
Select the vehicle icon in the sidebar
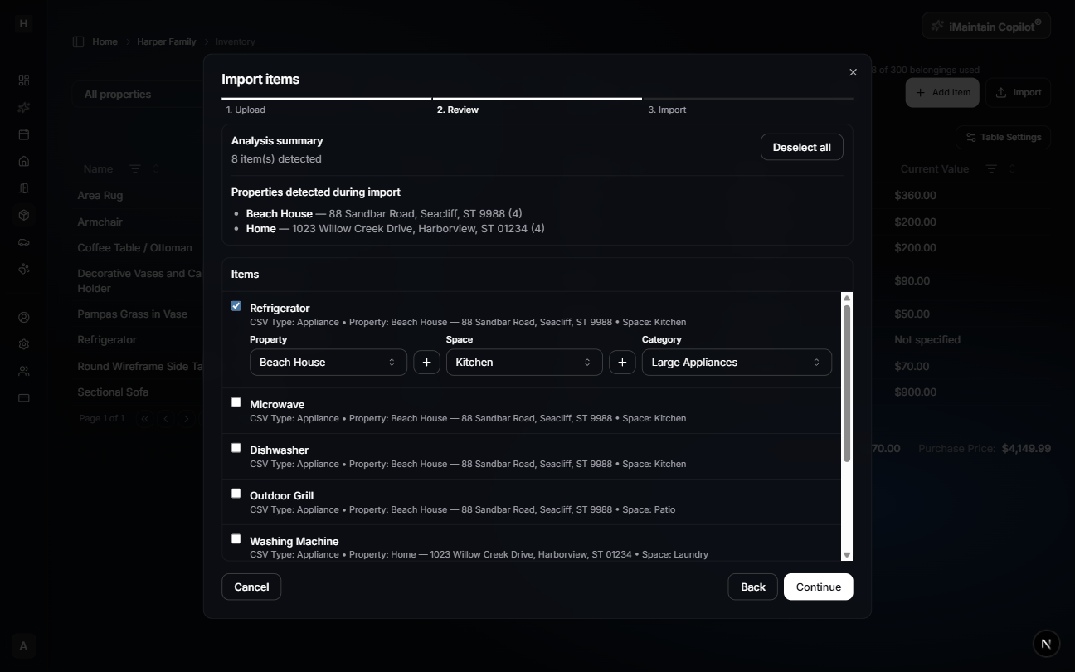tap(24, 241)
